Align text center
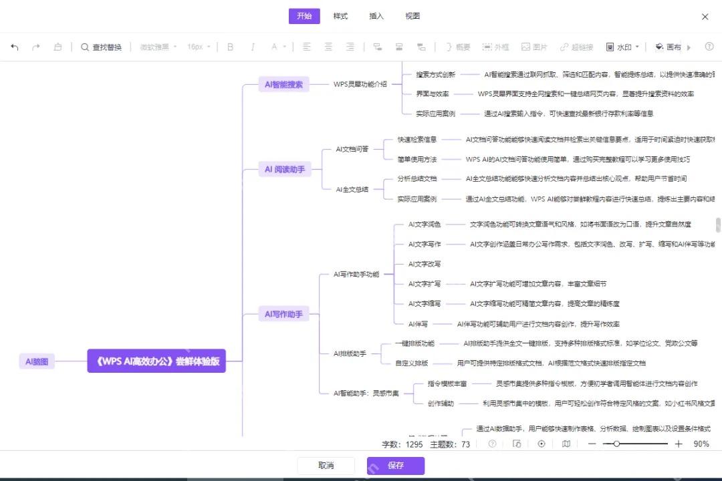Viewport: 722px width, 481px height. 328,47
